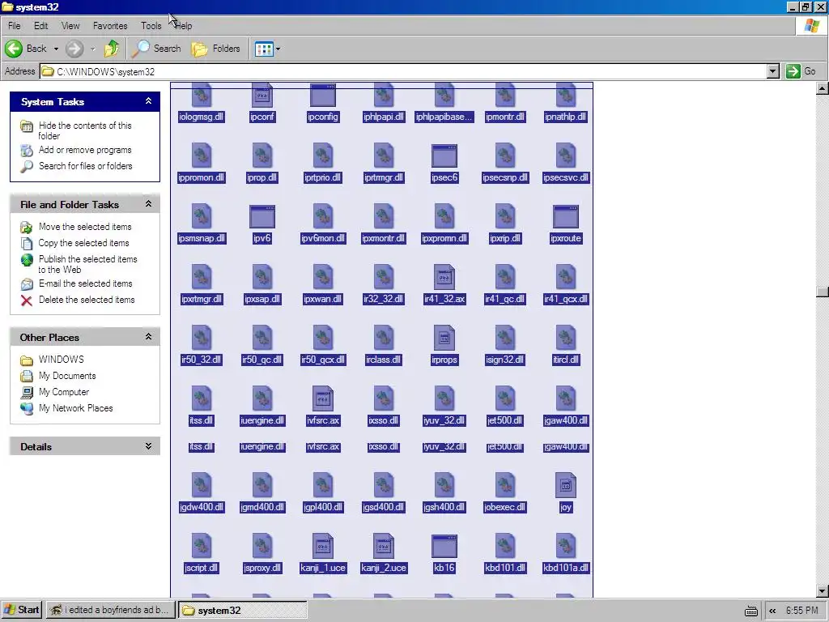Select the kanji_1.uce file icon

point(322,547)
